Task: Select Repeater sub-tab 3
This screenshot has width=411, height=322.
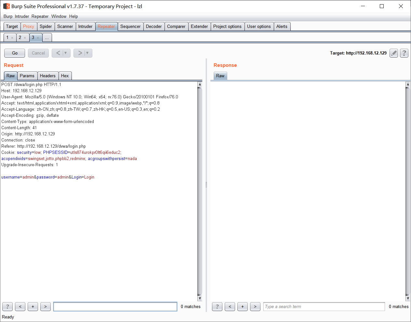Action: (33, 38)
